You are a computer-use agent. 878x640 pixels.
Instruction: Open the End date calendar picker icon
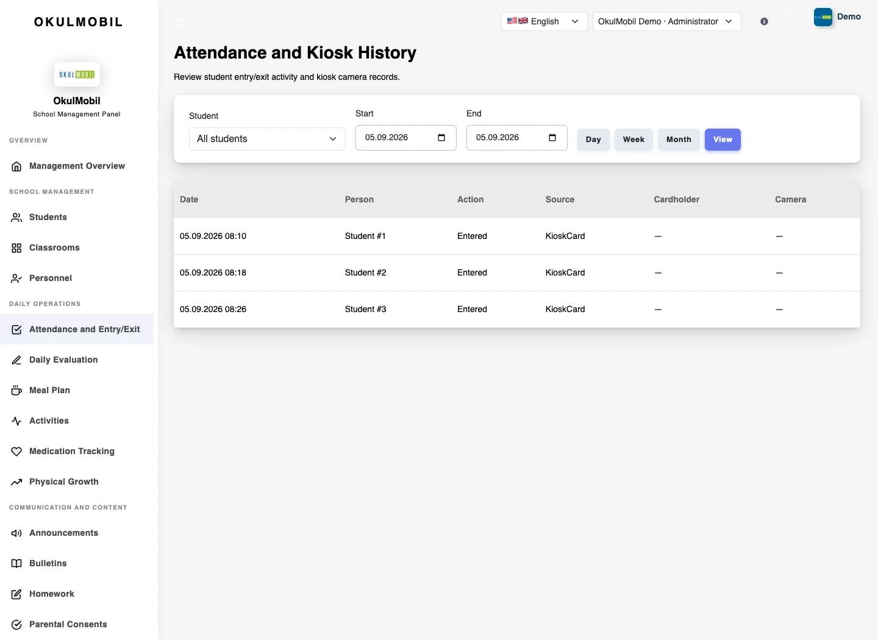[552, 138]
